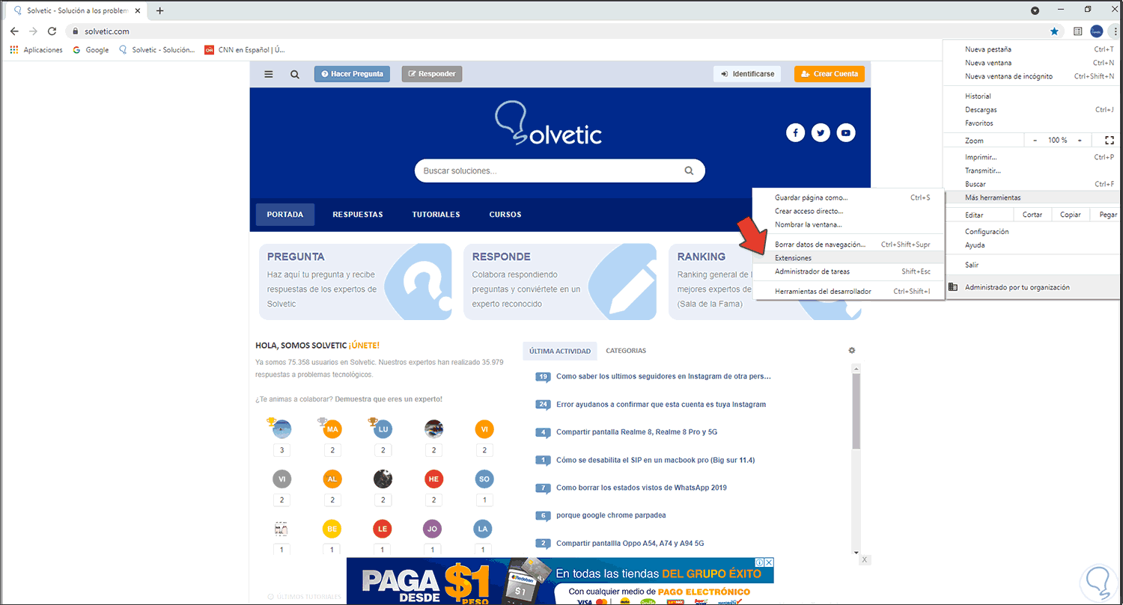1123x605 pixels.
Task: Choose Borrar datos de navegación
Action: point(848,245)
